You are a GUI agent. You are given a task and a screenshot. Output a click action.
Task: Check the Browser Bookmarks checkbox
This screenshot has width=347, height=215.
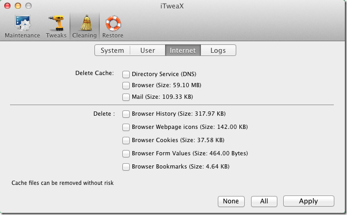click(x=126, y=167)
